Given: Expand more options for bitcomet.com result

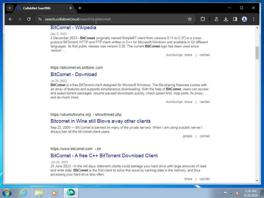Looking at the screenshot, I should click(x=196, y=179).
